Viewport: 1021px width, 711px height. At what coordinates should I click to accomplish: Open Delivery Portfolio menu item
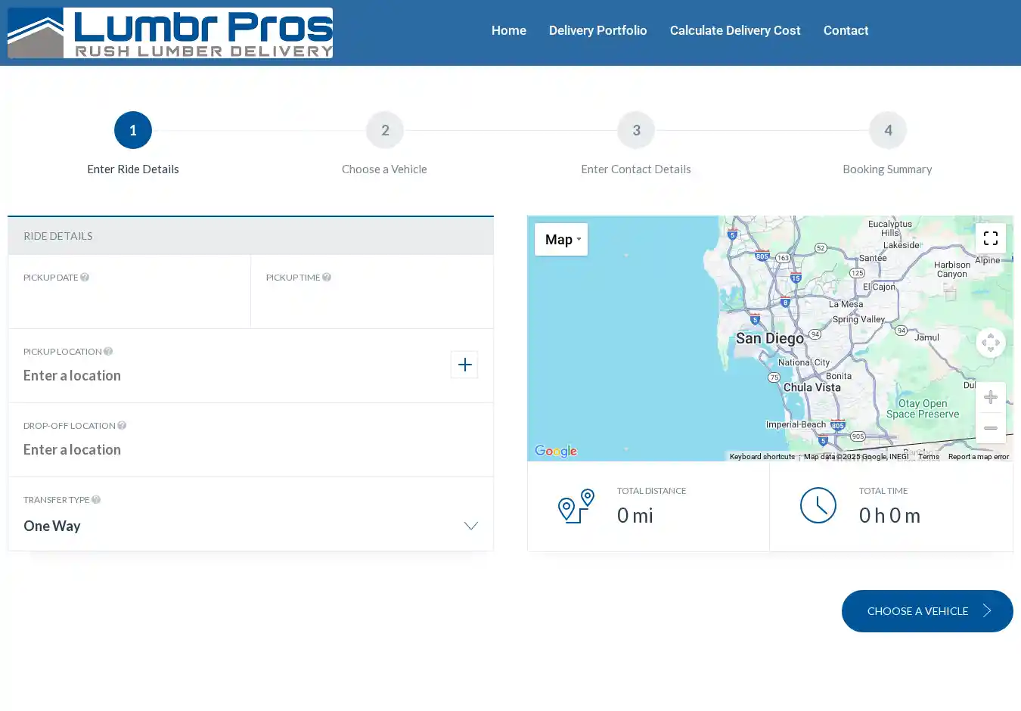click(597, 30)
